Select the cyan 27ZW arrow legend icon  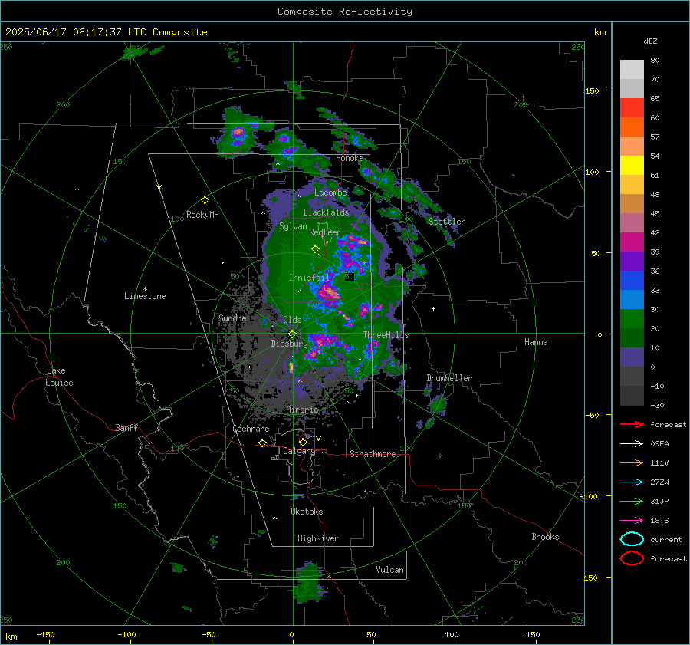click(632, 482)
